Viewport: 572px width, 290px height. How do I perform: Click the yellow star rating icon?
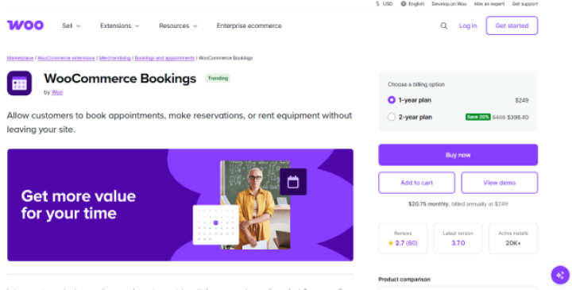pyautogui.click(x=391, y=243)
